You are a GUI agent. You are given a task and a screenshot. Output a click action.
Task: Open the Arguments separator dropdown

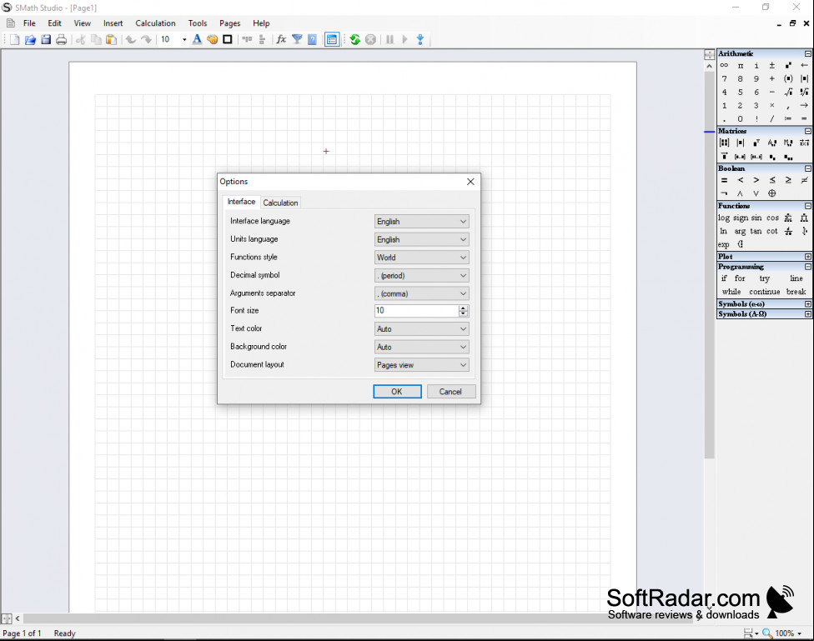[x=421, y=293]
